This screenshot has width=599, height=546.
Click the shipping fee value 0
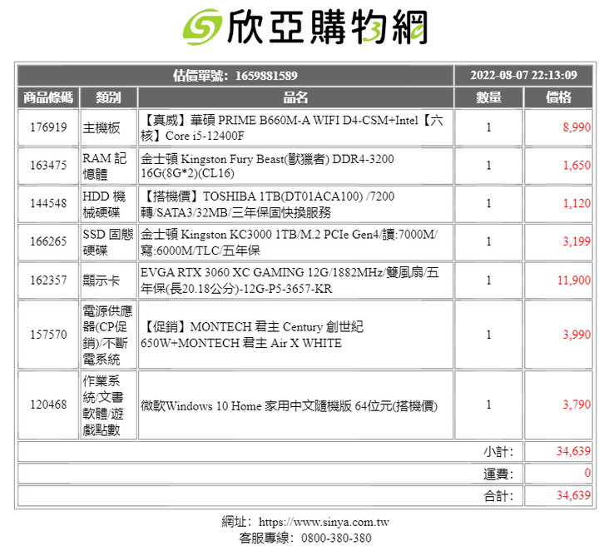pyautogui.click(x=587, y=473)
